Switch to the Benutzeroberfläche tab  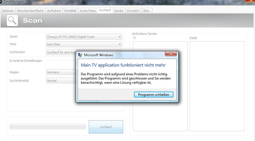click(30, 11)
